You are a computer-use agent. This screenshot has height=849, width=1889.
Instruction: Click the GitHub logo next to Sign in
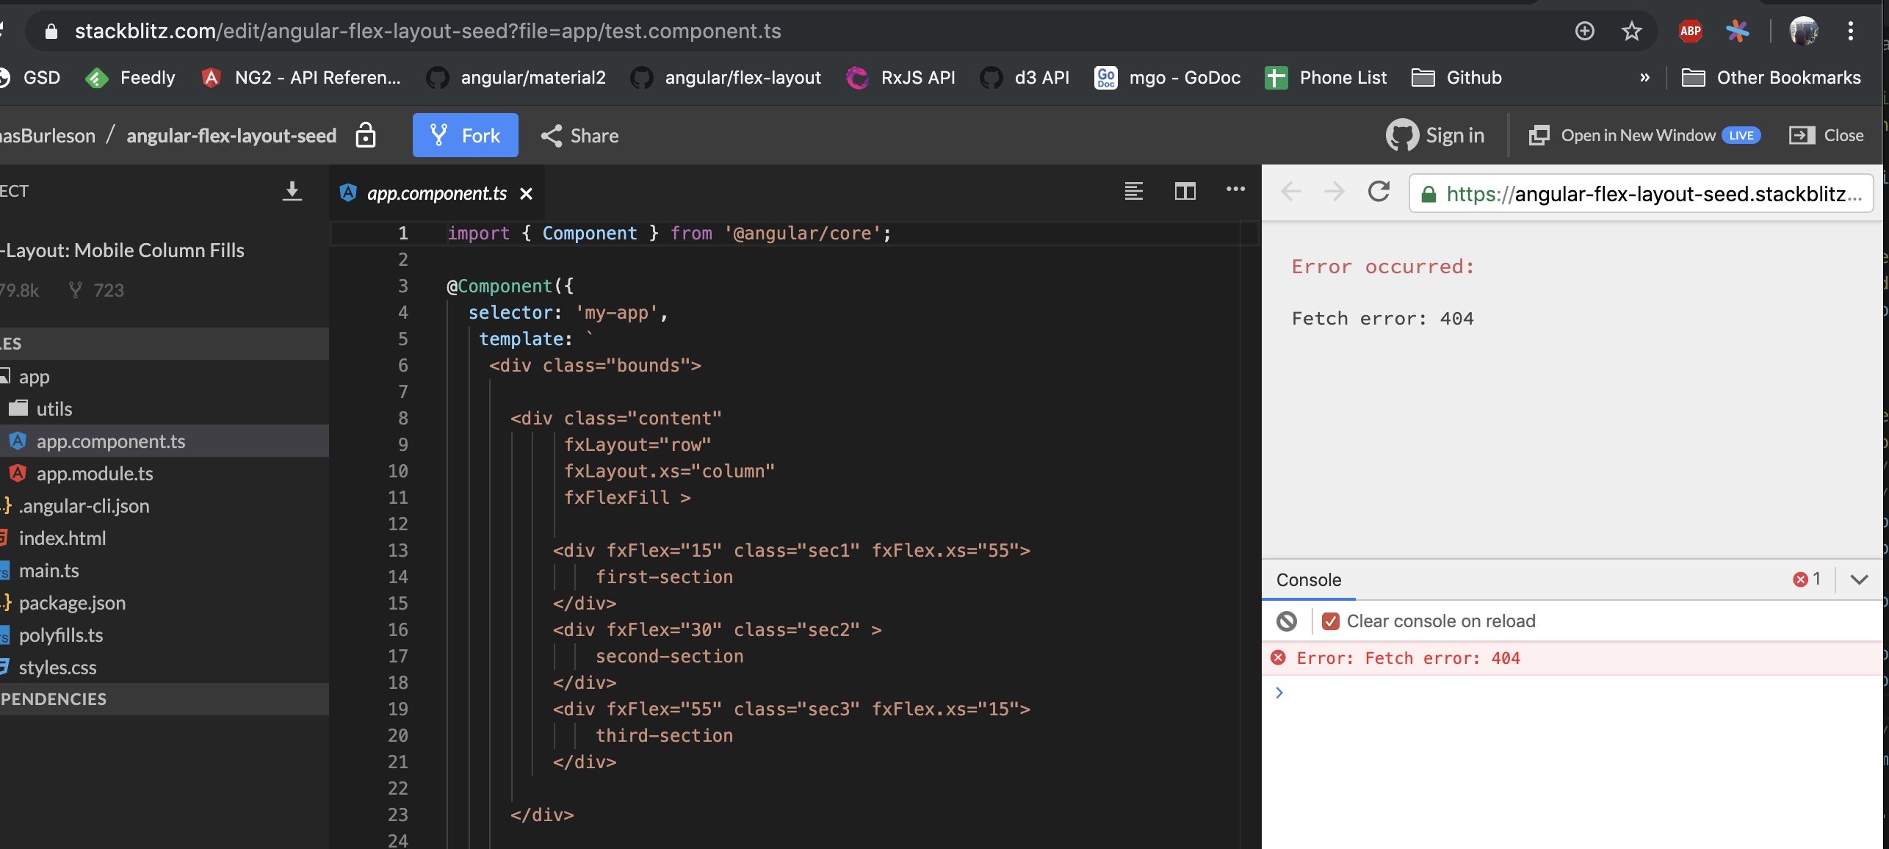(x=1403, y=135)
